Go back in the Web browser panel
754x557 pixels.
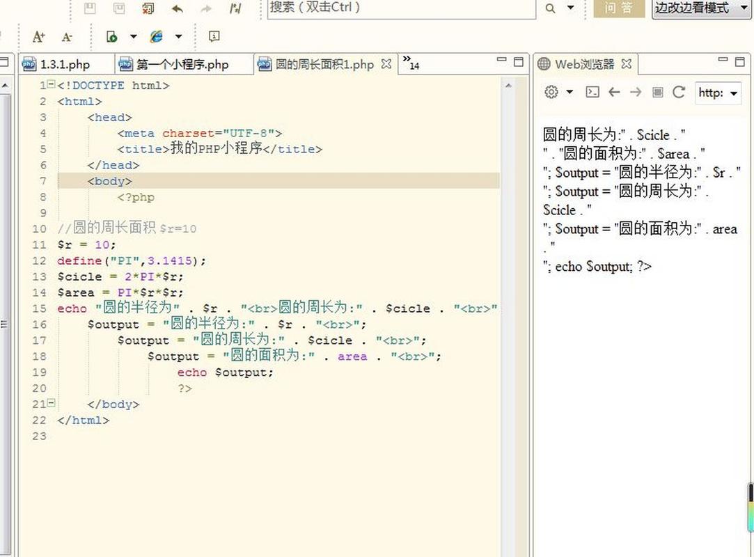[x=614, y=92]
